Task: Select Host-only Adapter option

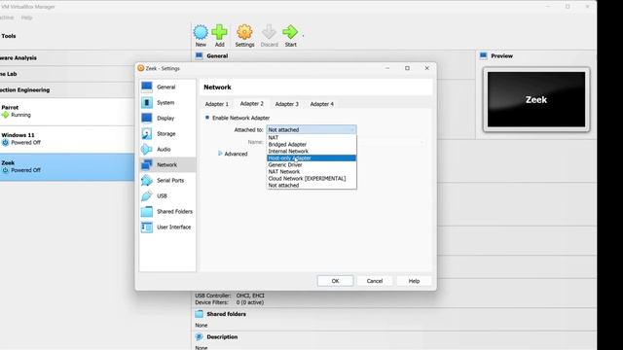Action: [x=311, y=157]
